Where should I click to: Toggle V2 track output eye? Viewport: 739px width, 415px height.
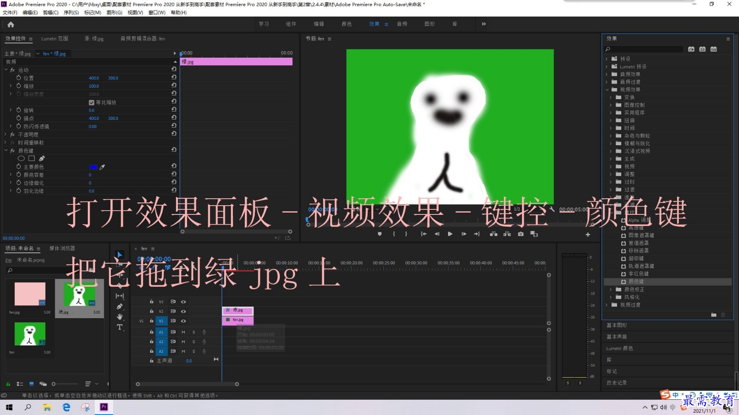[183, 311]
